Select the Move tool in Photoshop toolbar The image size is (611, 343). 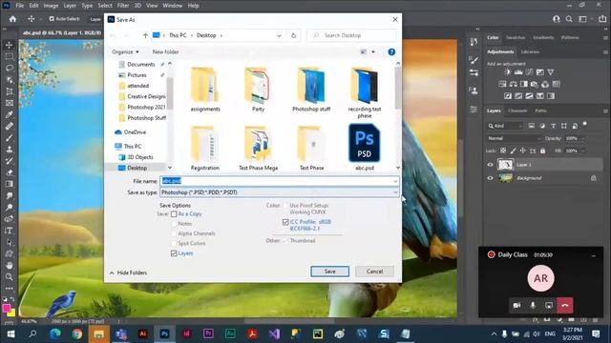[x=9, y=45]
